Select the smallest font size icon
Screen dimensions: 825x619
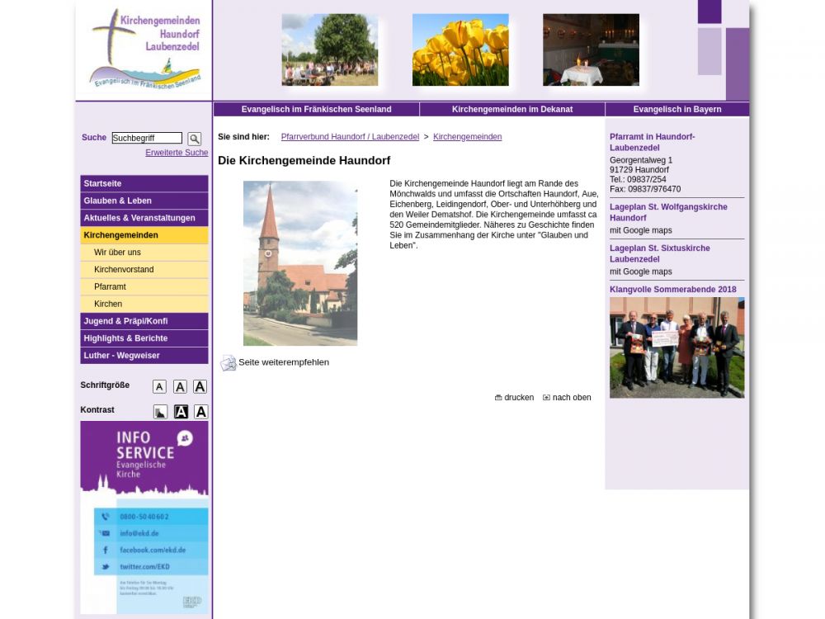pyautogui.click(x=159, y=386)
